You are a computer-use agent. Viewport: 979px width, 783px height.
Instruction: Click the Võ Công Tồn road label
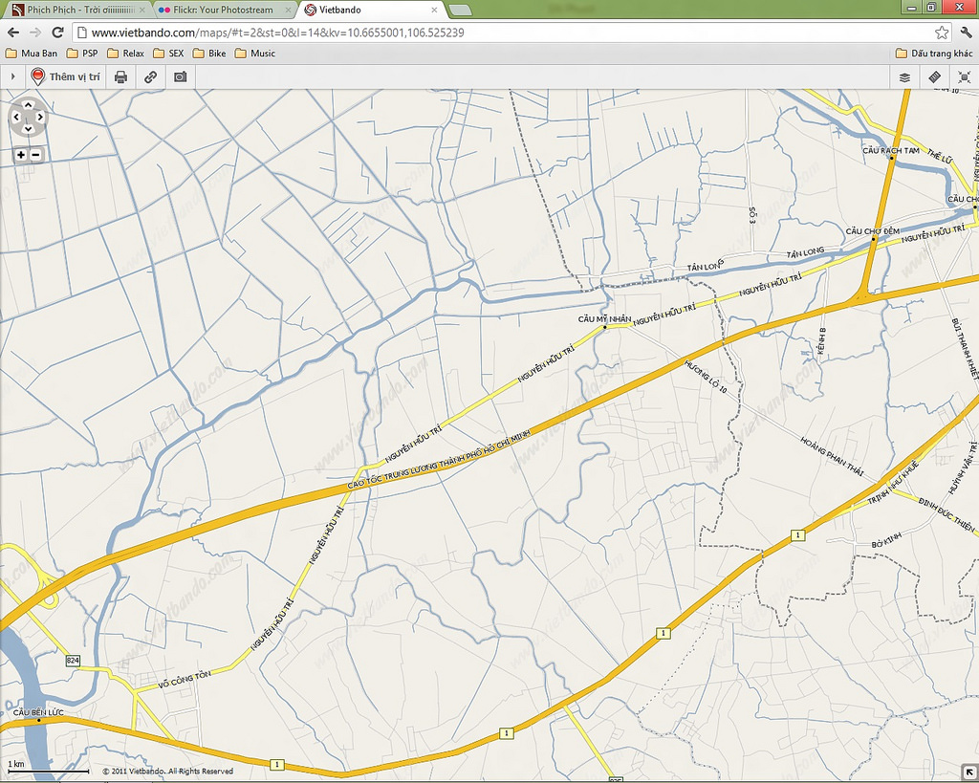click(x=185, y=680)
